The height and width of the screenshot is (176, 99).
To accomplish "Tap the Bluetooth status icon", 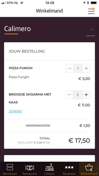I will (x=88, y=3).
